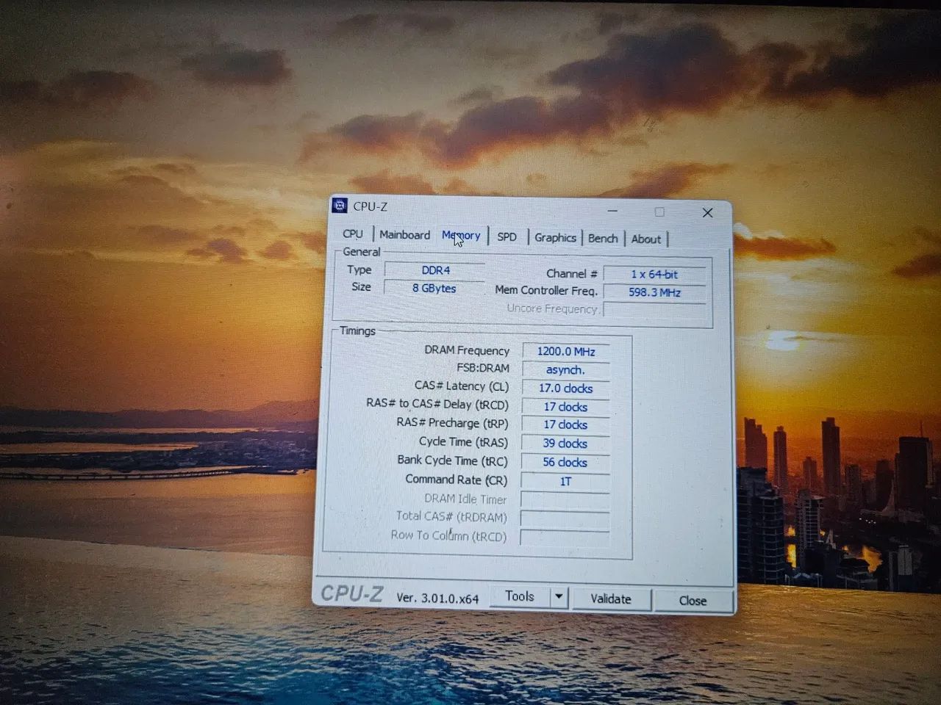Click Command Rate value 1T

tap(565, 481)
